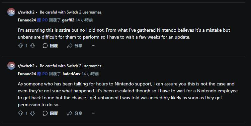
Task: Click the r/switch2 avatar on first comment
Action: 11,12
